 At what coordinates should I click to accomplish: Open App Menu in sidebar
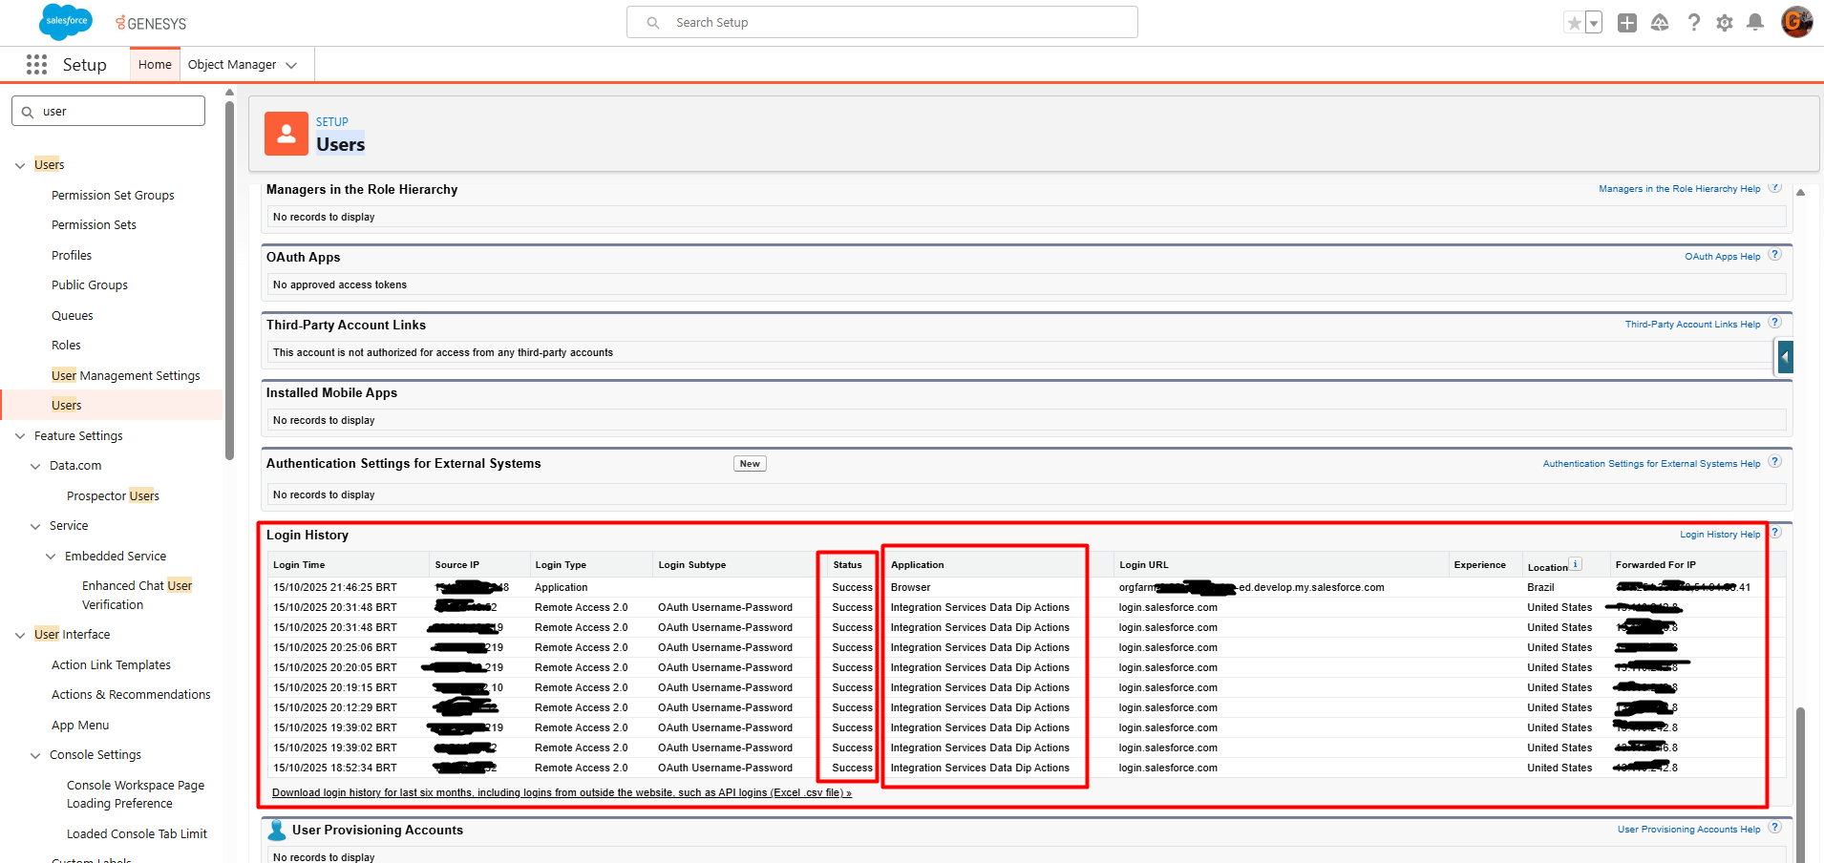pyautogui.click(x=80, y=726)
